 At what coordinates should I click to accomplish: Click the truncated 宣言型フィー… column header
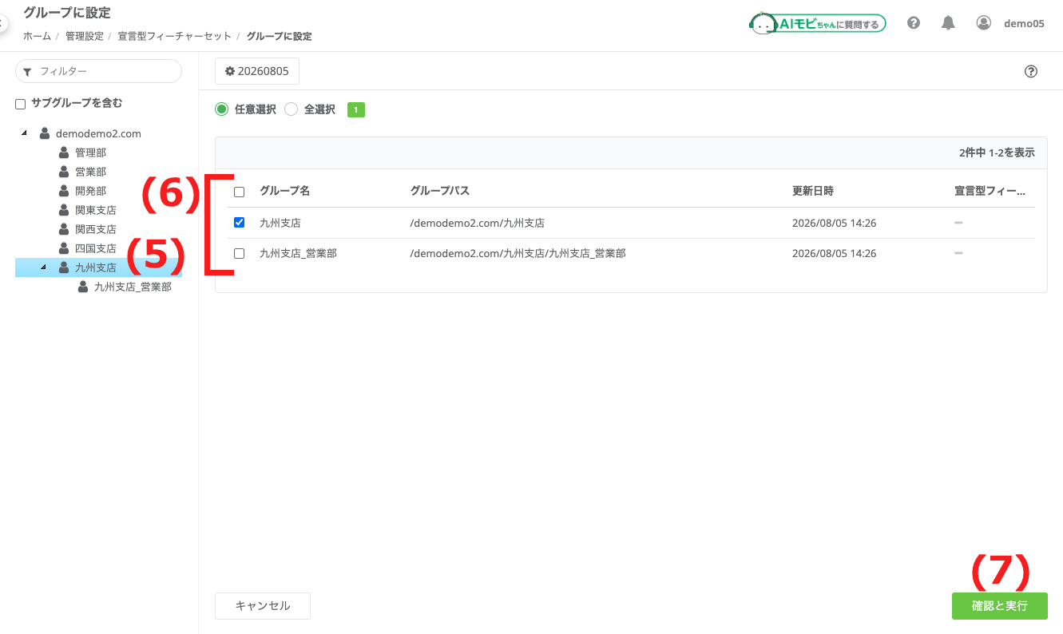(990, 192)
